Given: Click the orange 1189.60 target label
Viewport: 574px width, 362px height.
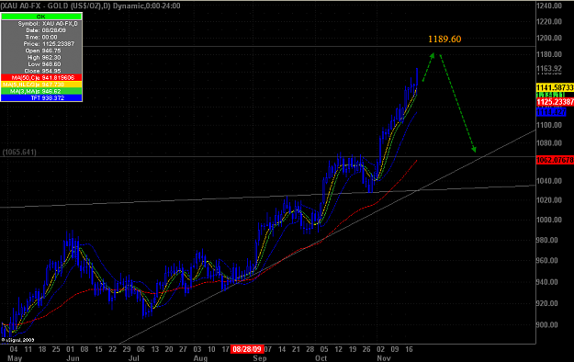Looking at the screenshot, I should tap(445, 39).
